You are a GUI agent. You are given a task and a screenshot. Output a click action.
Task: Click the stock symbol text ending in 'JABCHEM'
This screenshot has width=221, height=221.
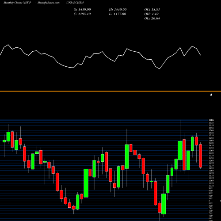(75, 3)
